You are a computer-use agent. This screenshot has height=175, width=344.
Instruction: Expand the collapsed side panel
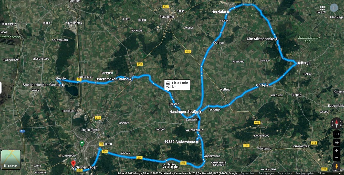(x=1, y=88)
